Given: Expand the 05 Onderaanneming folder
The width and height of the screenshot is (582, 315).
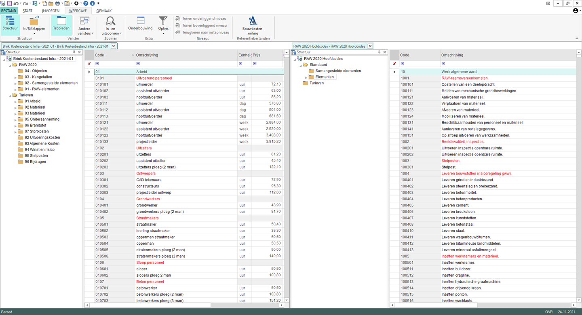Looking at the screenshot, I should coord(16,120).
